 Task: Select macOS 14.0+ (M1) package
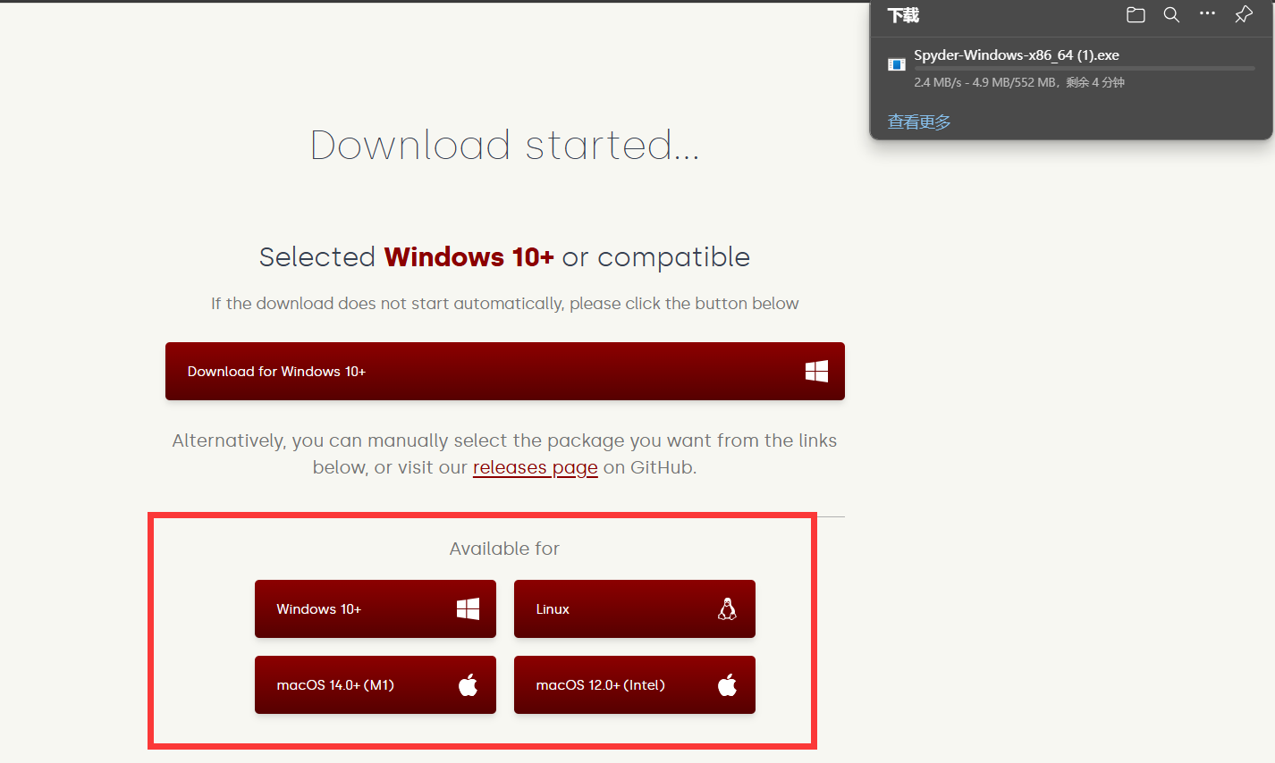click(376, 684)
